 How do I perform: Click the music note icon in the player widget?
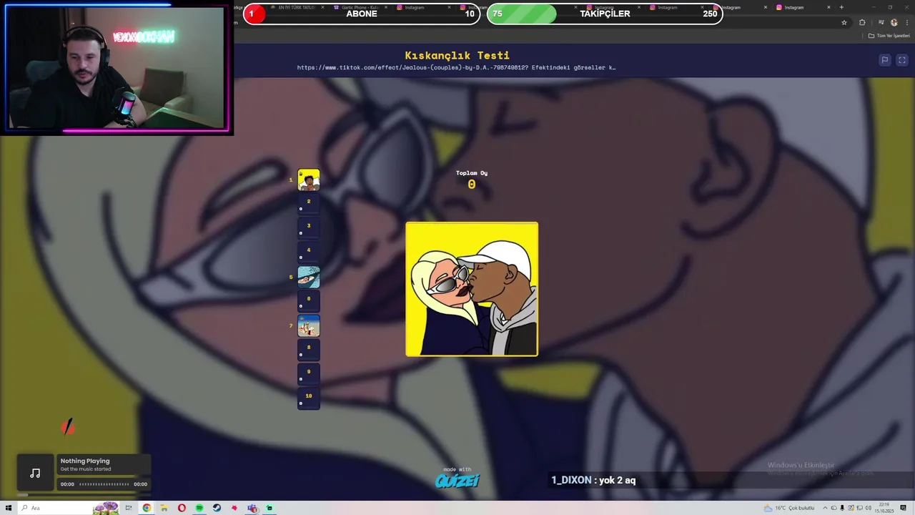35,473
